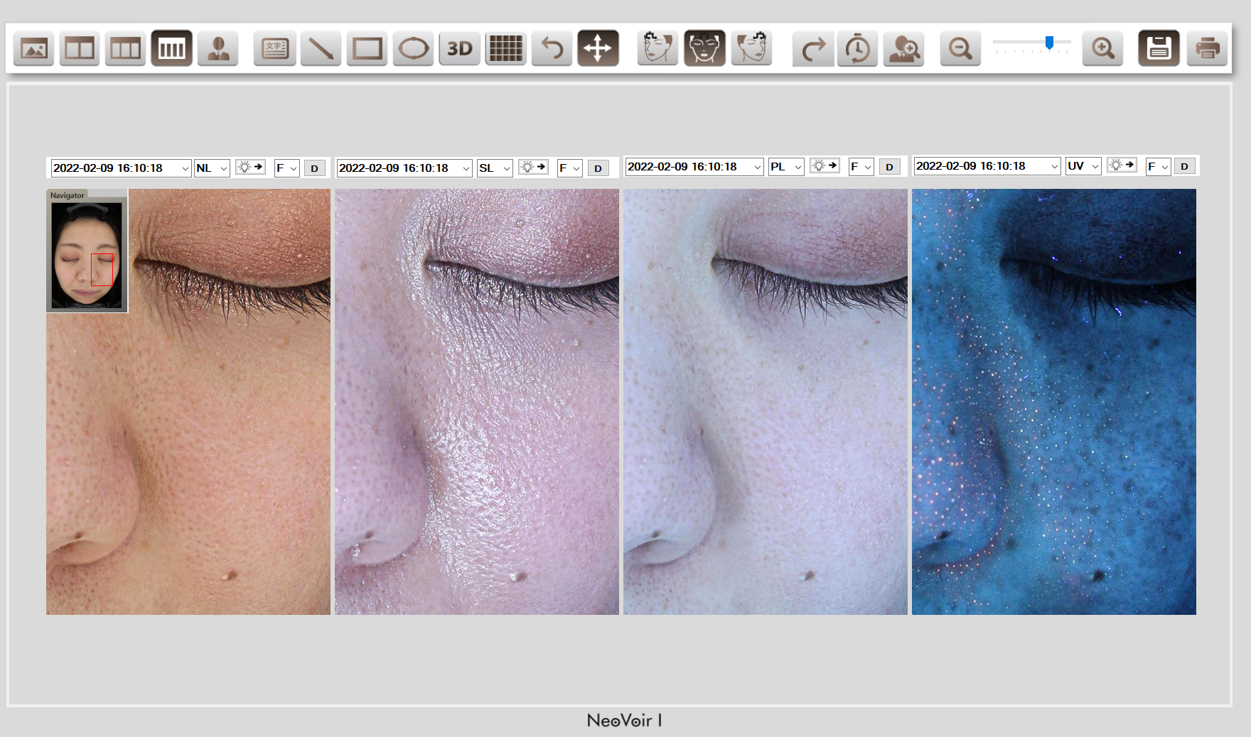1251x737 pixels.
Task: Open the UV light mode dropdown
Action: (1083, 166)
